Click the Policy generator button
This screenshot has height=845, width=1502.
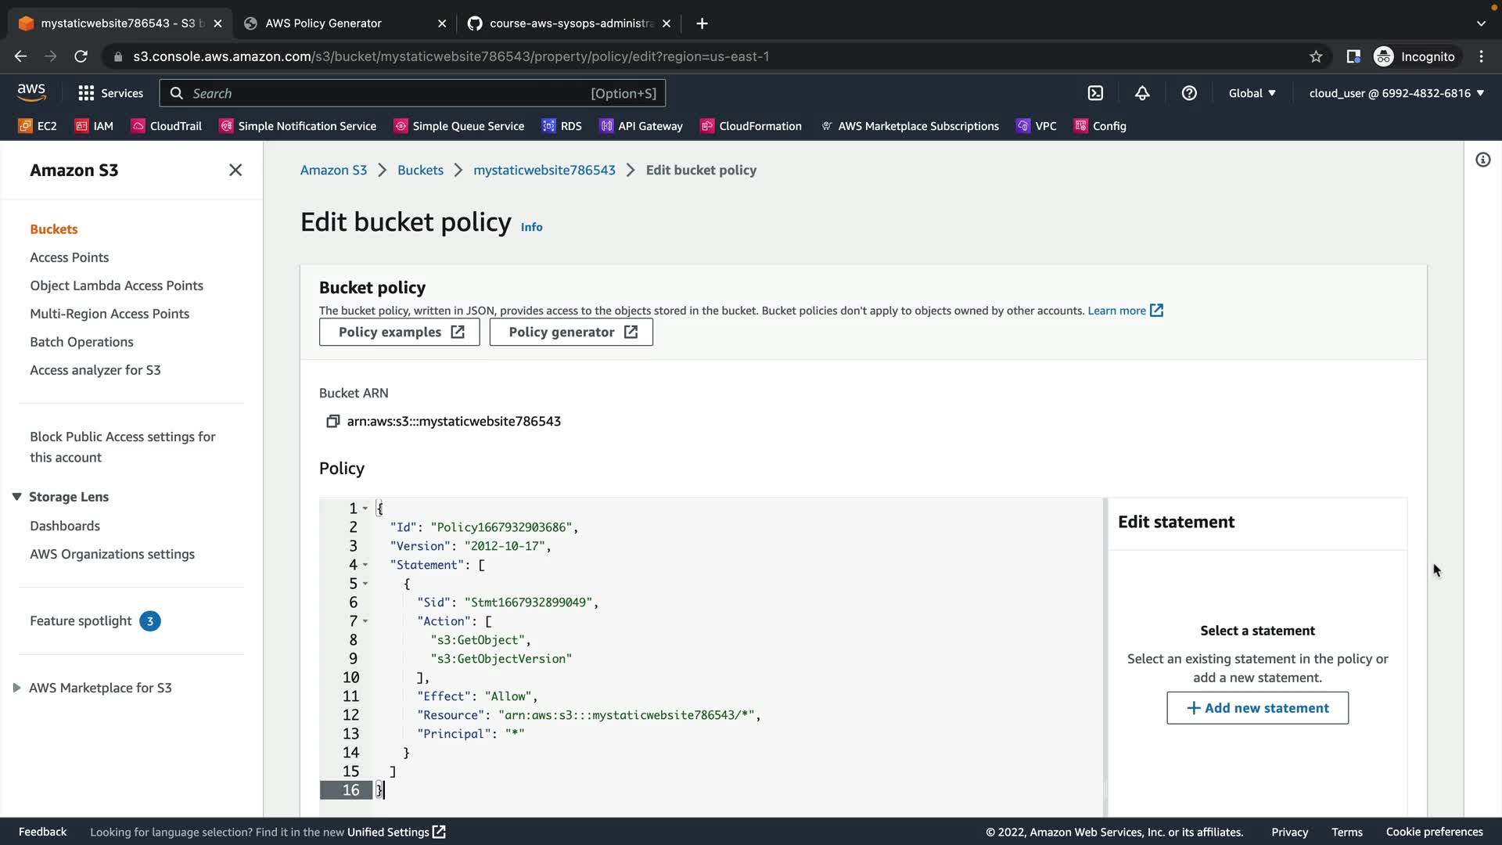pos(571,333)
